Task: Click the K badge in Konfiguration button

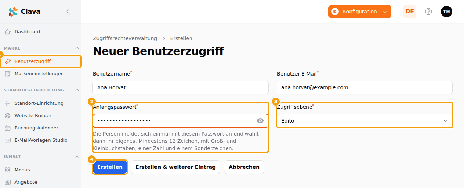Action: click(335, 12)
